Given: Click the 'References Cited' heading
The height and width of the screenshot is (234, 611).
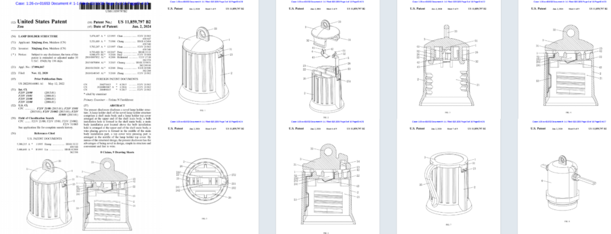Looking at the screenshot, I should click(44, 133).
